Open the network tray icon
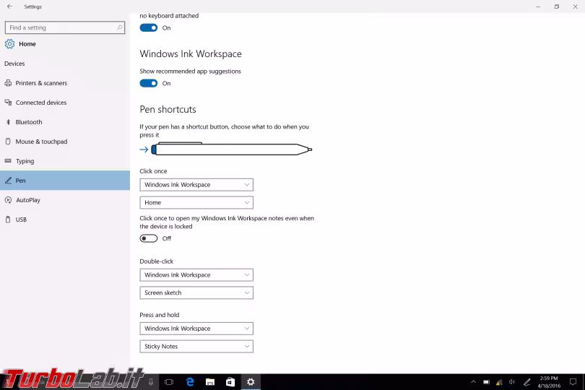Viewport: 585px width, 390px height. 499,382
